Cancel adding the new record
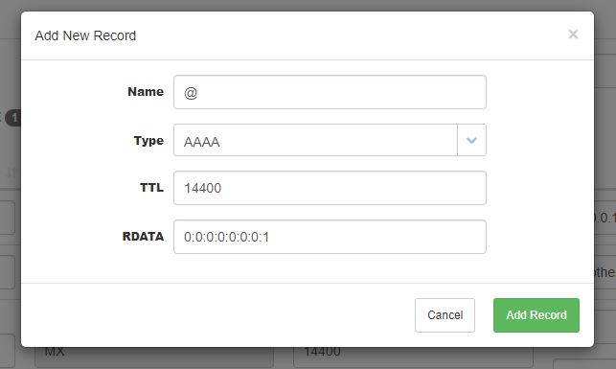Image resolution: width=616 pixels, height=369 pixels. 445,315
